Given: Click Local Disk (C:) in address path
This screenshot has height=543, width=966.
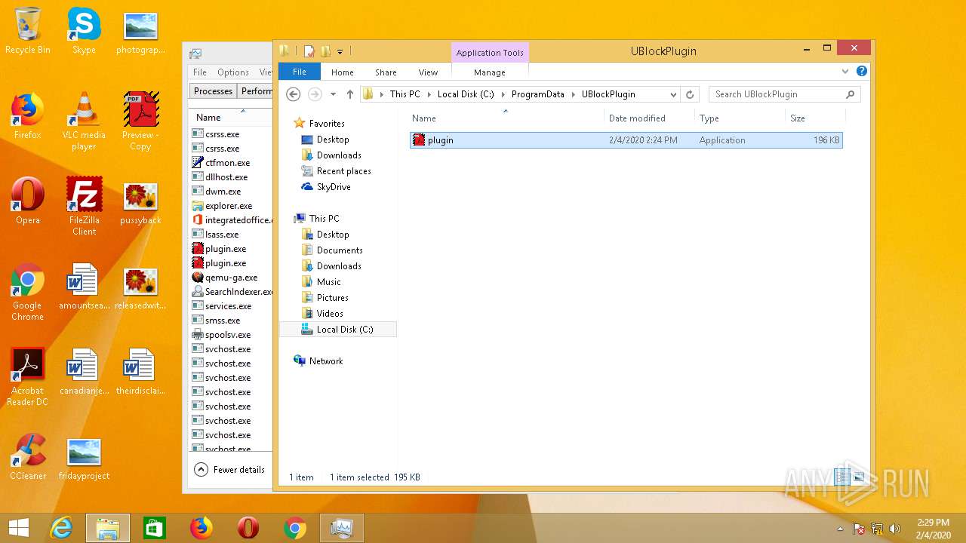Looking at the screenshot, I should click(x=466, y=94).
